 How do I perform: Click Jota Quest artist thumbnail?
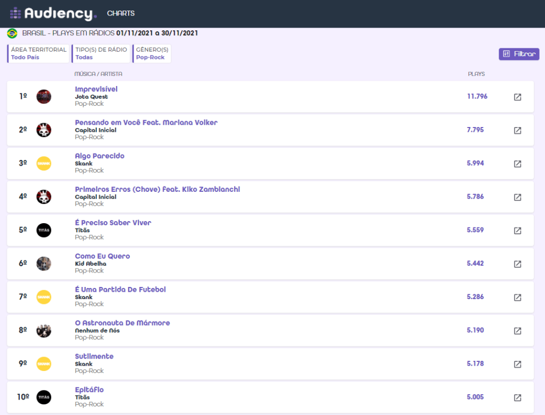[44, 97]
